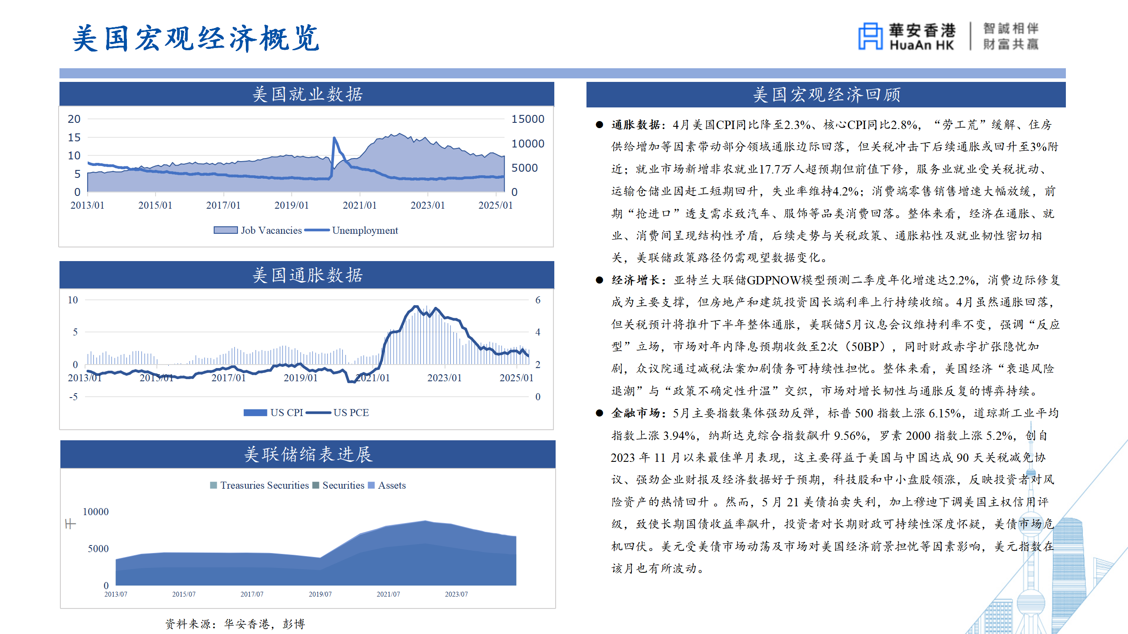This screenshot has height=634, width=1128.
Task: Click the US PCE peak on inflation chart
Action: pos(416,306)
